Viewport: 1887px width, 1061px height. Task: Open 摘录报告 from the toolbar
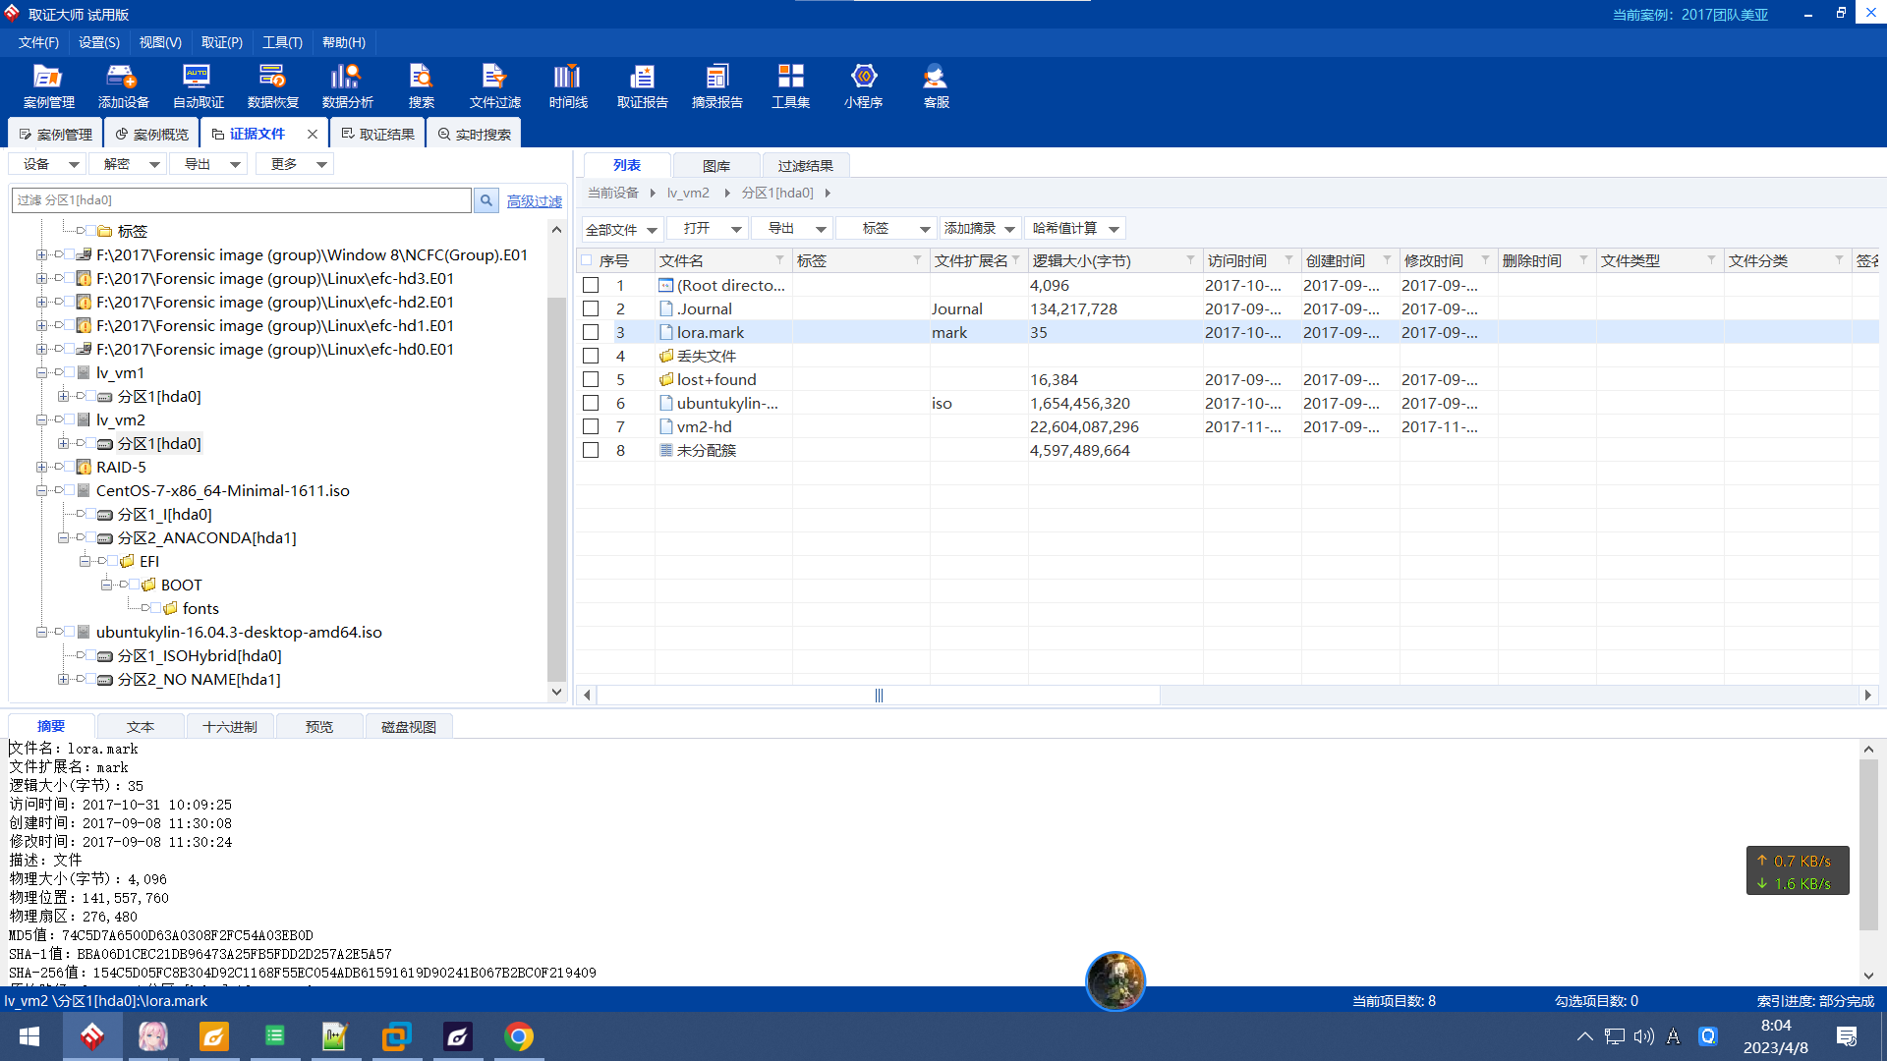pos(716,85)
